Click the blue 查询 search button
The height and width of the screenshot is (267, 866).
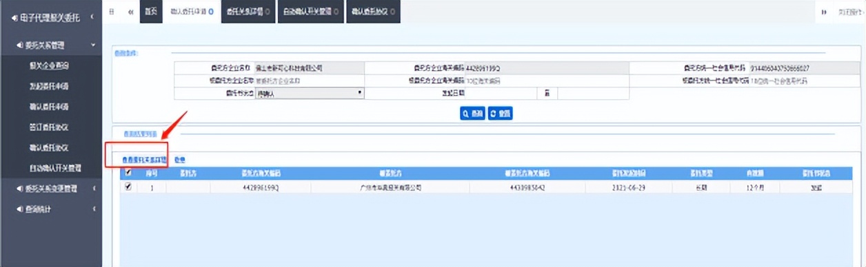472,114
